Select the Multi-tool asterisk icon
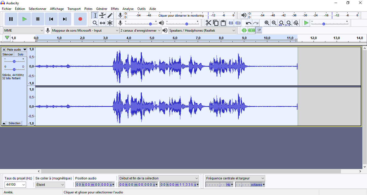The image size is (367, 195). coord(110,23)
